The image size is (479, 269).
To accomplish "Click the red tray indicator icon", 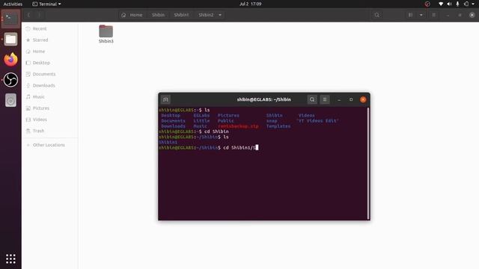I will pos(427,4).
